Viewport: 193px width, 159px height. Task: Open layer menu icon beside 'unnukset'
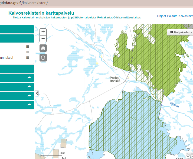(x=28, y=58)
